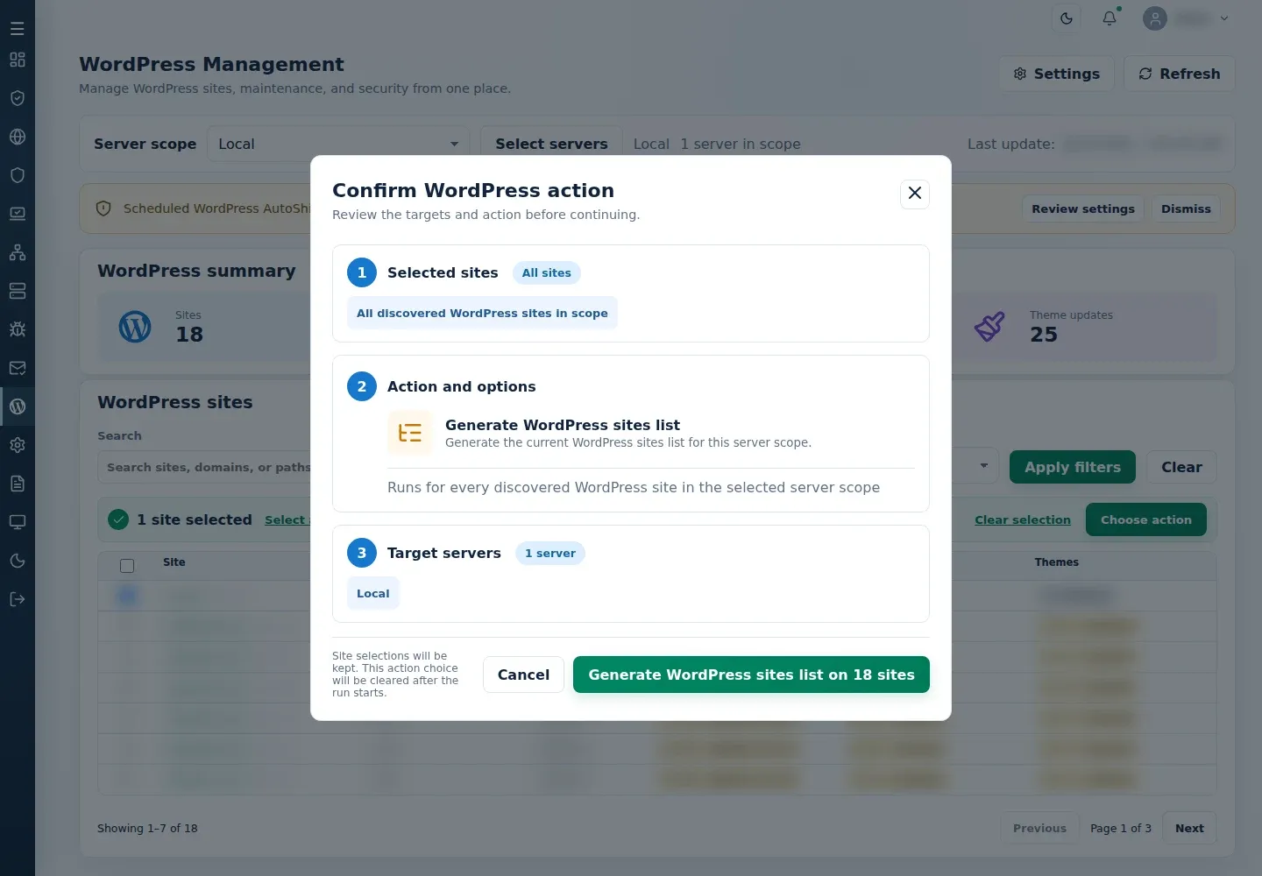
Task: Go to the Next page of sites
Action: 1189,828
